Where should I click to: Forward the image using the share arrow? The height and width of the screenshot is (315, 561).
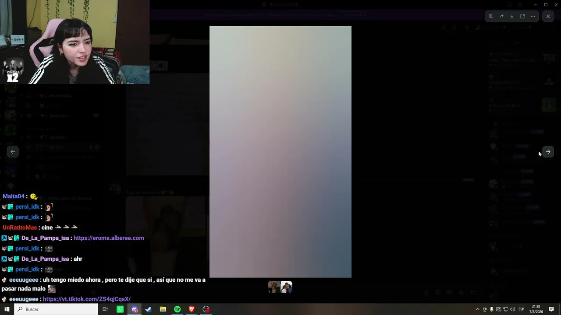coord(501,16)
